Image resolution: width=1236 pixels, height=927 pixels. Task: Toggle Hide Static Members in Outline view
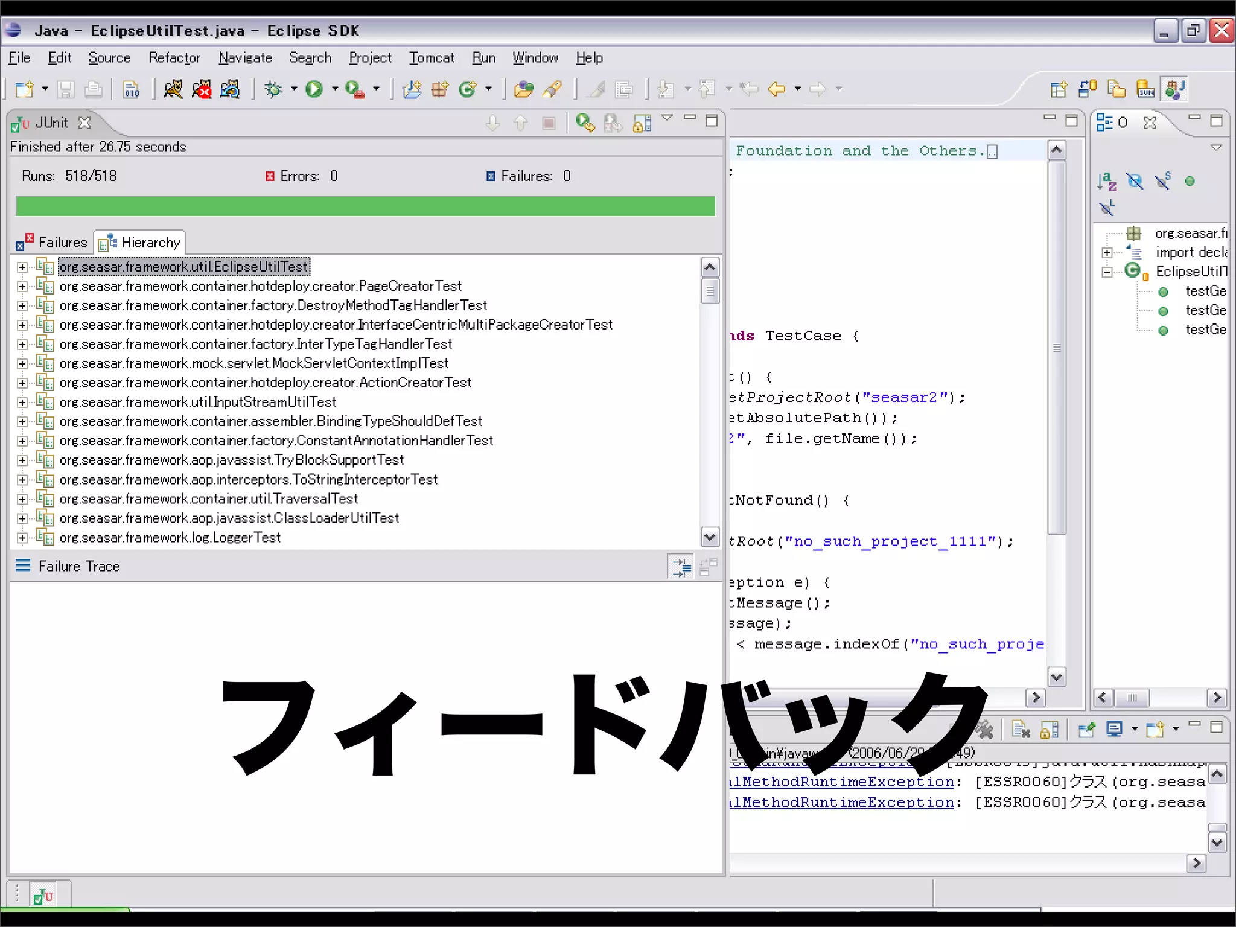click(1162, 181)
